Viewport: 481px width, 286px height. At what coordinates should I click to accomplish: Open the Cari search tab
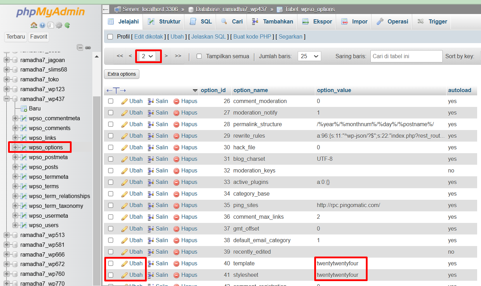[232, 22]
